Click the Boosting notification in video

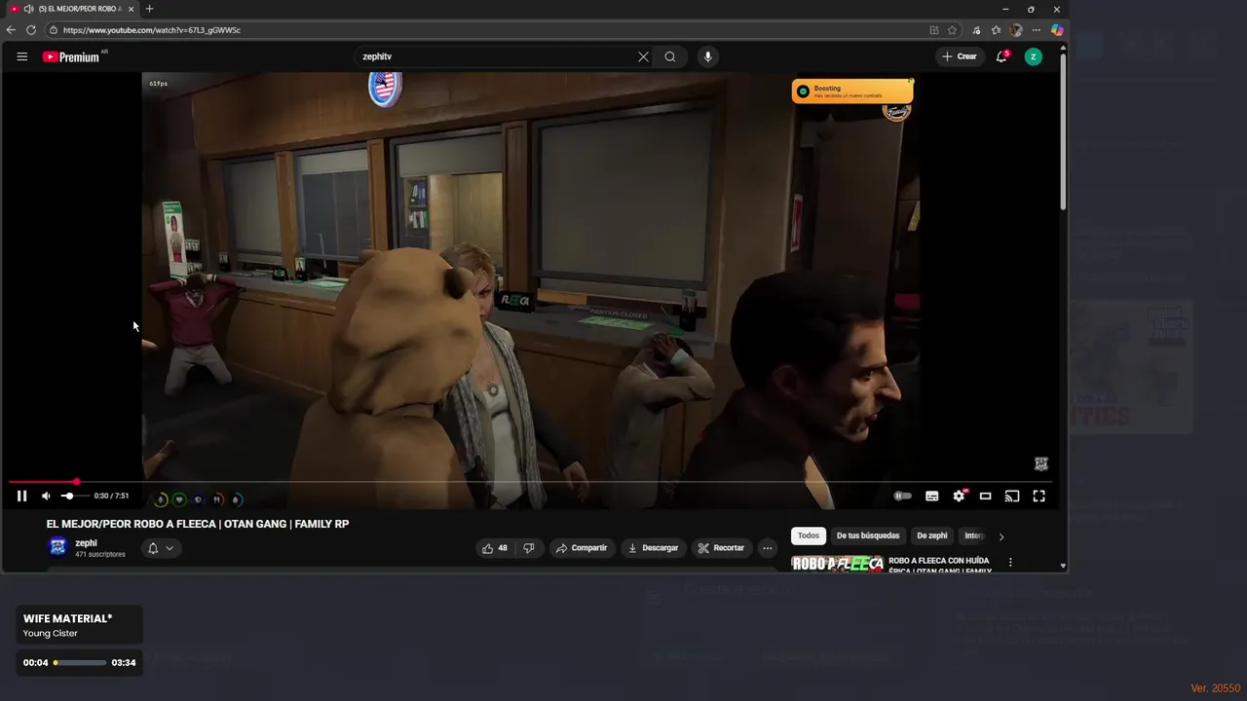pos(852,92)
